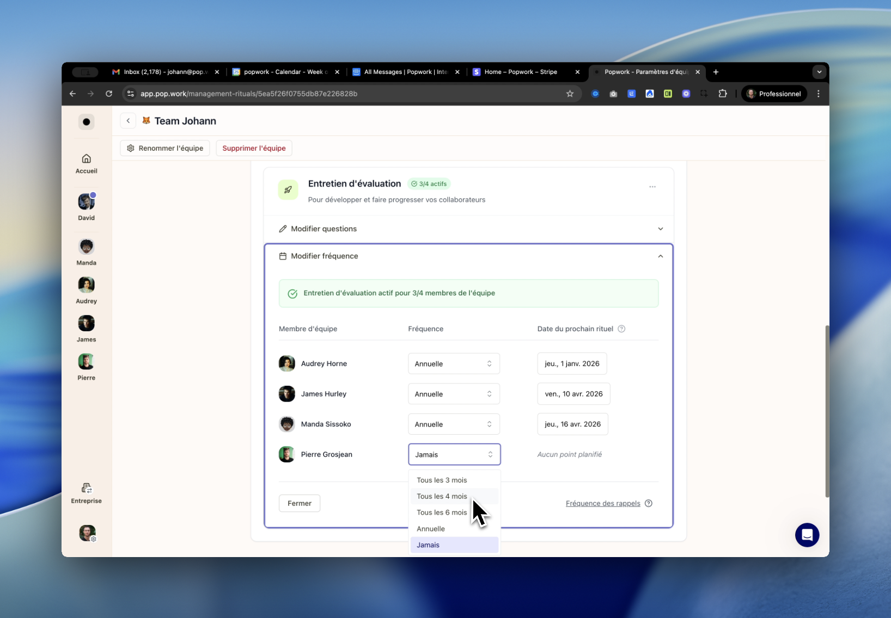Switch to the popwork Calendar tab
Screen dimensions: 891x618
coord(285,72)
